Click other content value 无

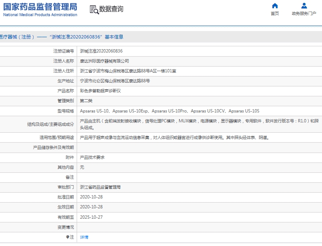point(82,167)
